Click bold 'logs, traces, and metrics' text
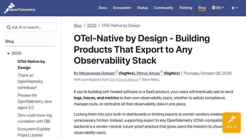This screenshot has height=138, width=246. [x=96, y=98]
